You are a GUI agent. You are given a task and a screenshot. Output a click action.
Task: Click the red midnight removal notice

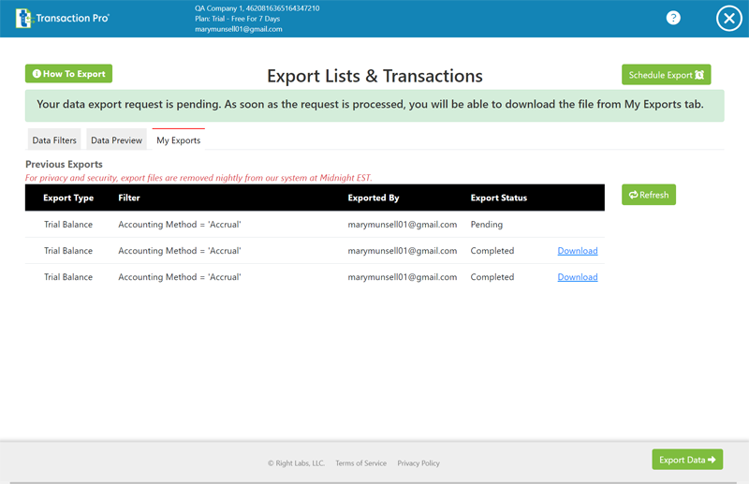click(x=198, y=178)
